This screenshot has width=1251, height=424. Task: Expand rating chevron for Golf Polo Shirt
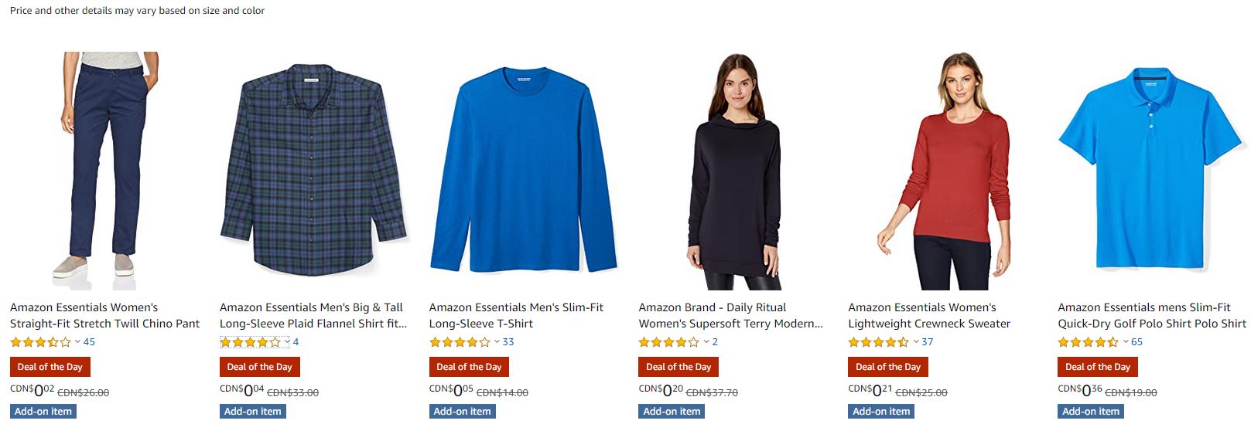click(1126, 342)
